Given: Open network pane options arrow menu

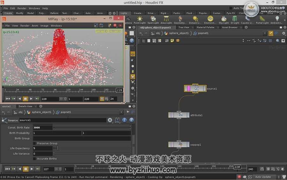Looking at the screenshot, I should click(285, 27).
